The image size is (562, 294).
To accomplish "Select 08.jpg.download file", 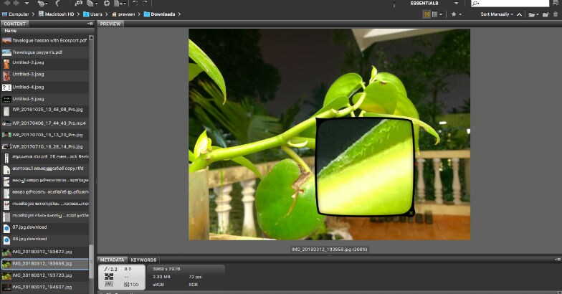I will tap(44, 240).
